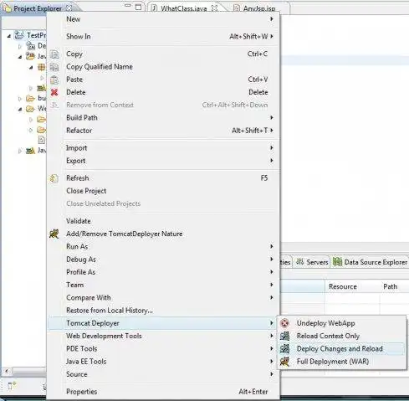Click the Project Explorer left scroll arrow
The width and height of the screenshot is (409, 401).
[7, 372]
